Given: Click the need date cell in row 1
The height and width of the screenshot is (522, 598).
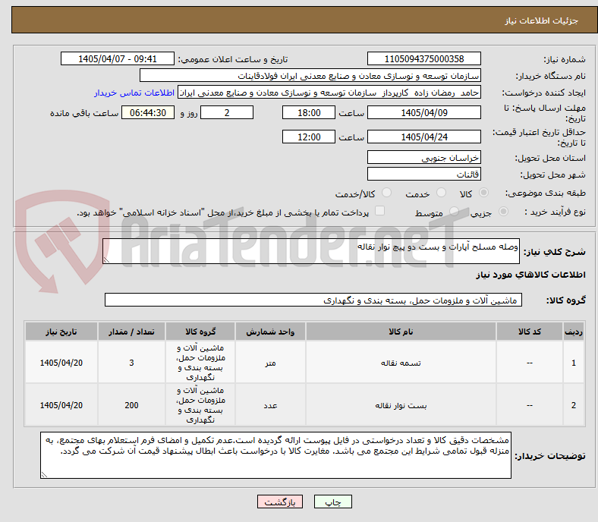Looking at the screenshot, I should [61, 363].
